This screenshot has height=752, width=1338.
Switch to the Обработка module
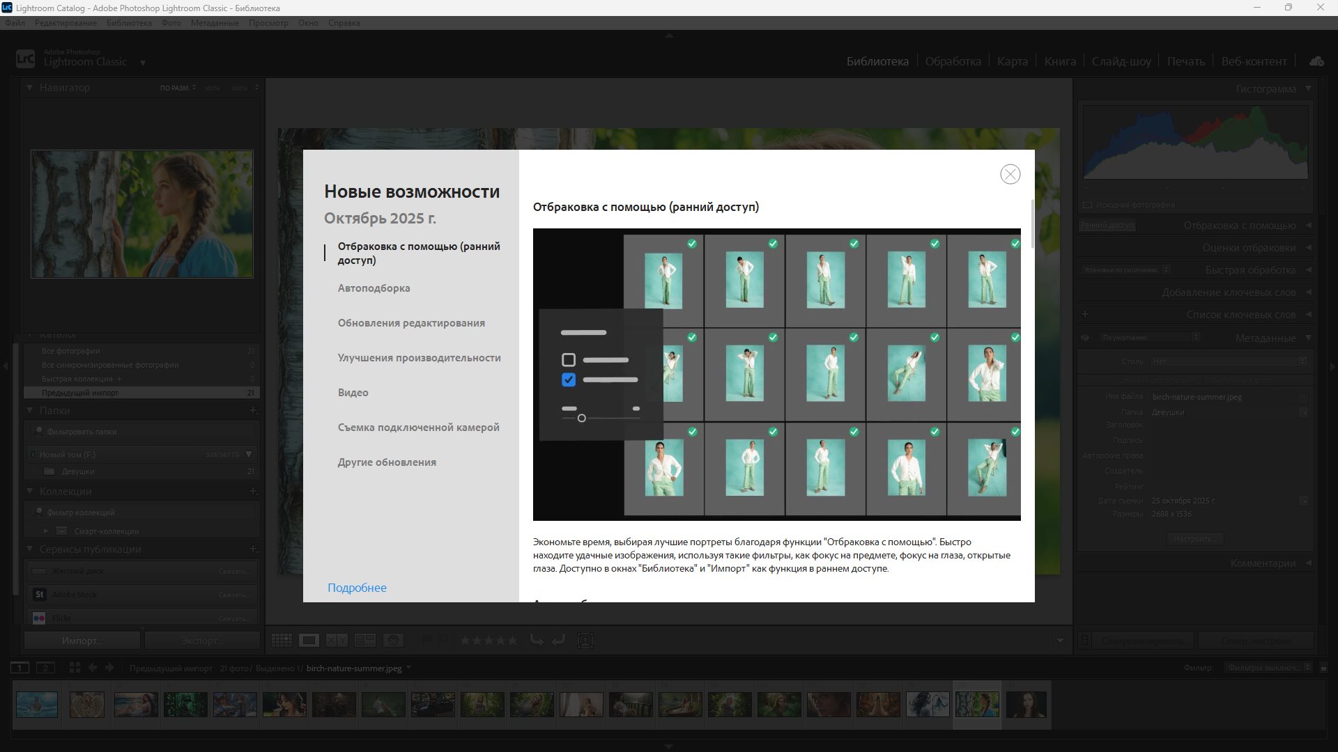point(953,61)
